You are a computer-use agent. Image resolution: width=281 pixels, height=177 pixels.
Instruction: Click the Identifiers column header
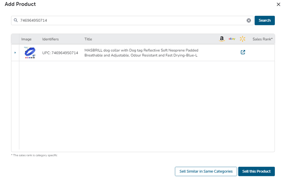pos(50,39)
